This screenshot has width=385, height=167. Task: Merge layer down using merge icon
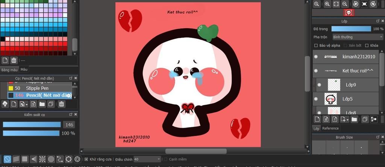(374, 119)
